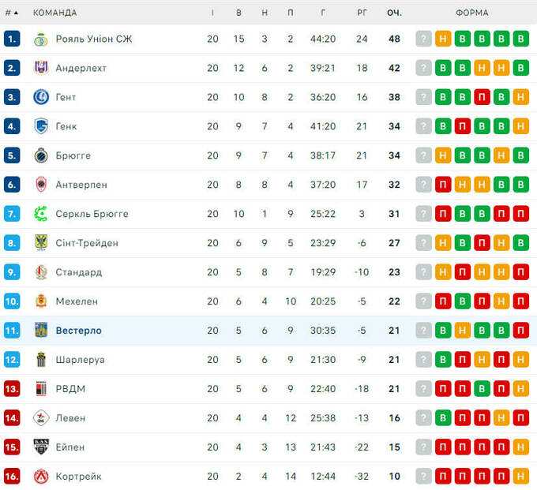The image size is (537, 490).
Task: Click the Левен club crest
Action: [x=41, y=418]
